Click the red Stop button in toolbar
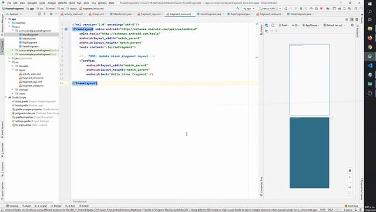The width and height of the screenshot is (376, 212). coord(321,8)
